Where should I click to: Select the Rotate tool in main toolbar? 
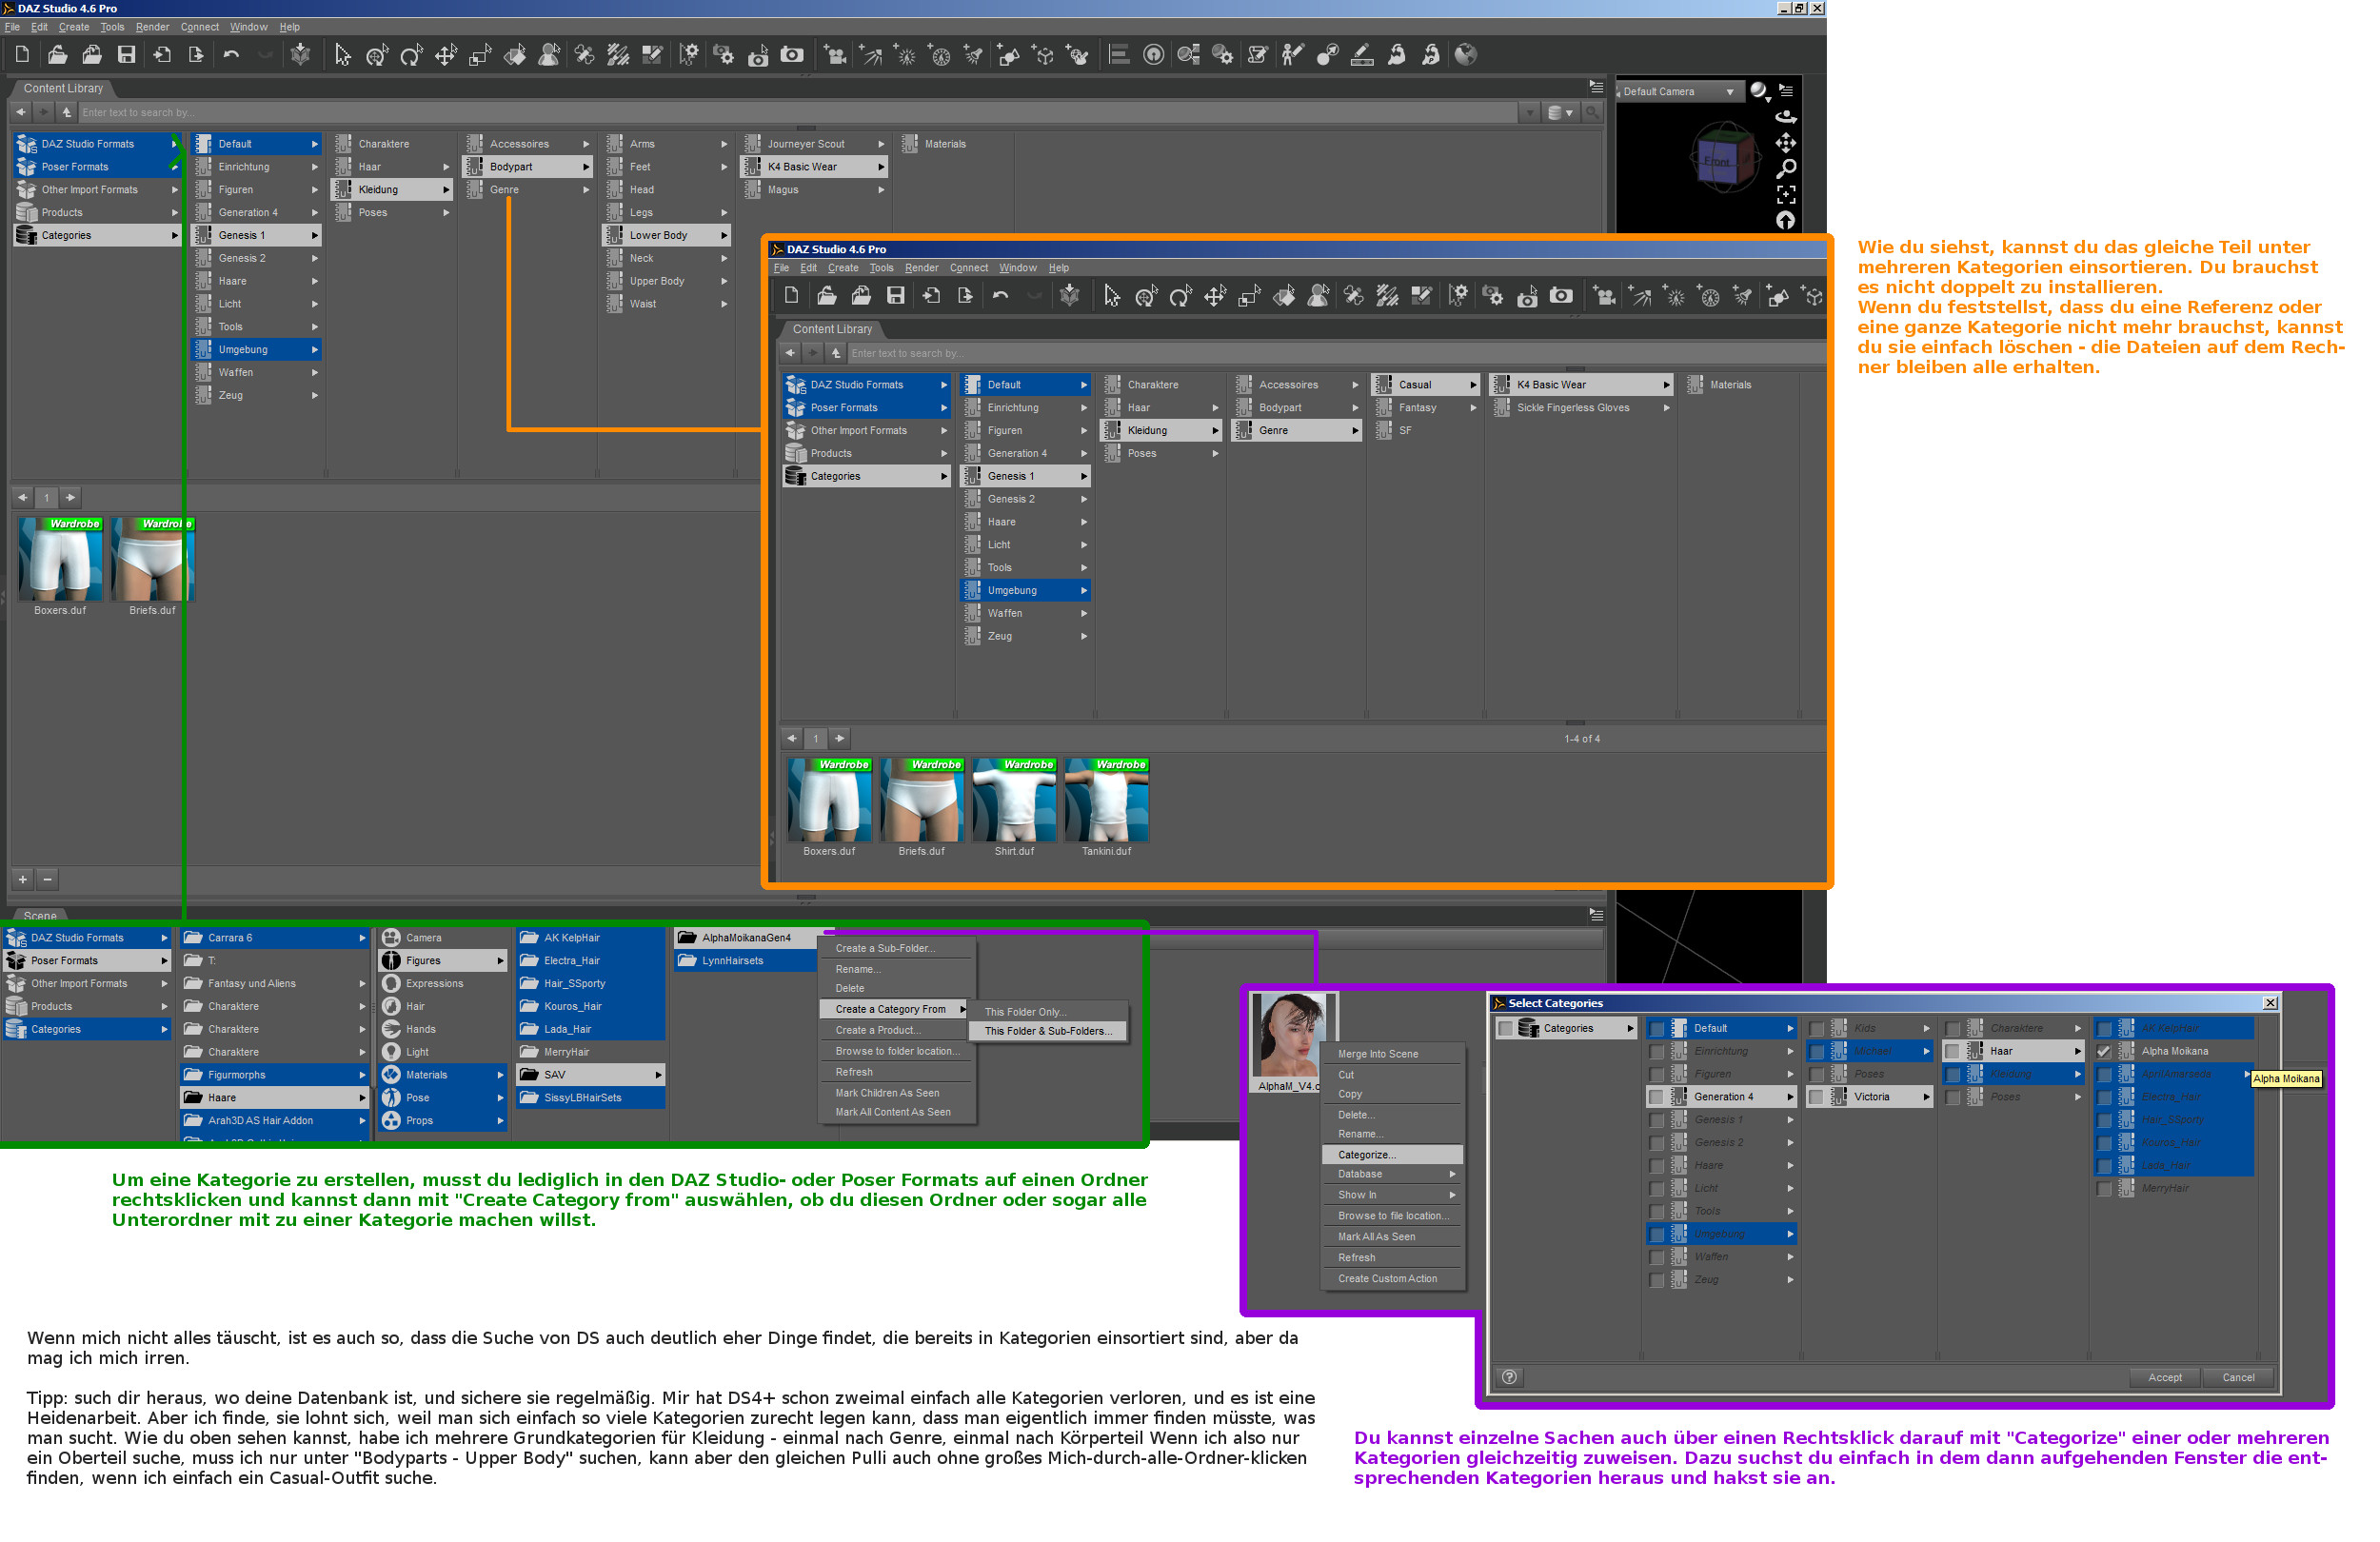pyautogui.click(x=410, y=55)
